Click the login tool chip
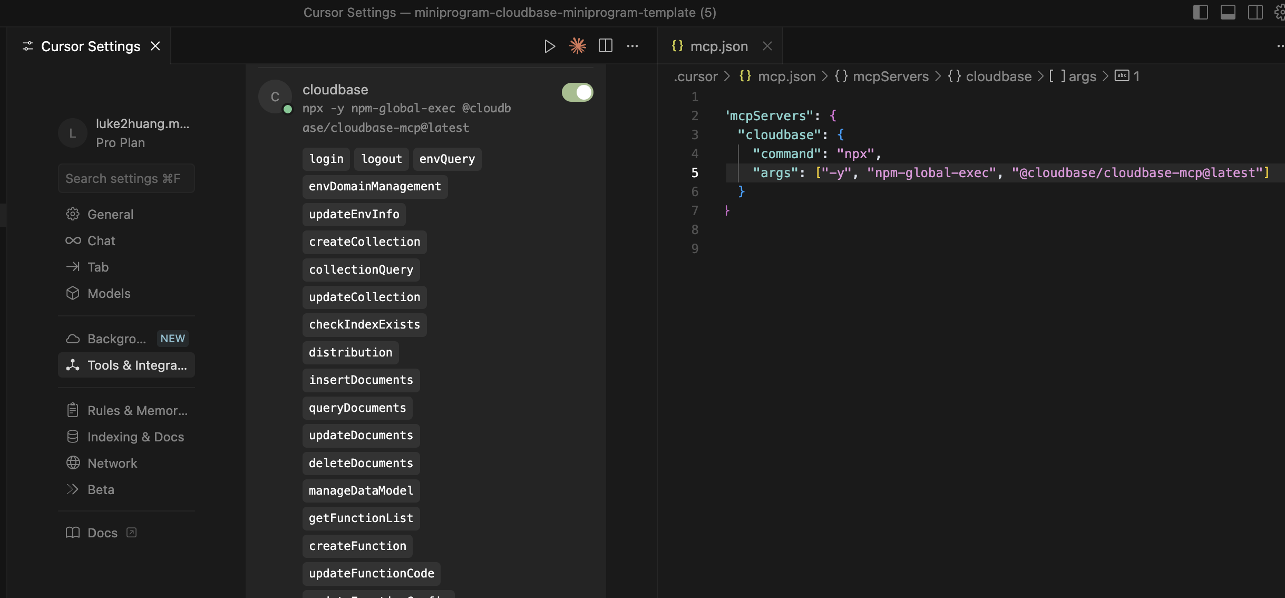Image resolution: width=1285 pixels, height=598 pixels. coord(326,159)
